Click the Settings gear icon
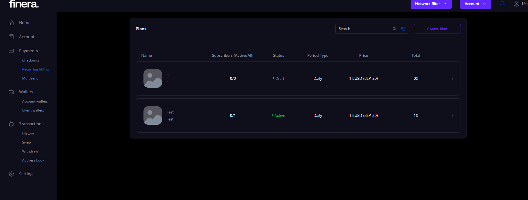This screenshot has height=200, width=528. [11, 174]
